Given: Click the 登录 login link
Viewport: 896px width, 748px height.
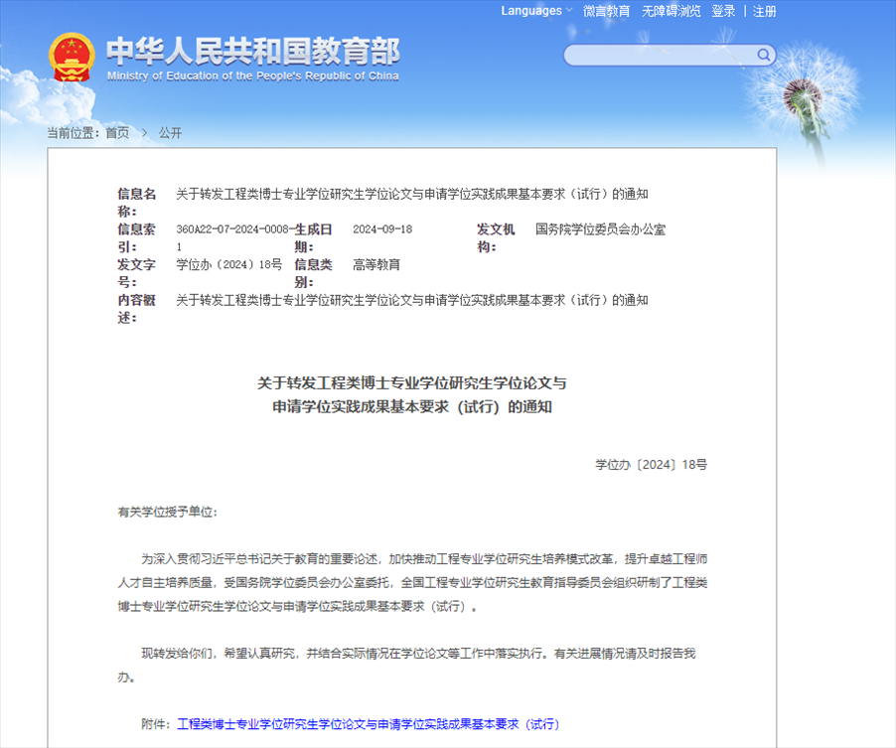Looking at the screenshot, I should [723, 11].
